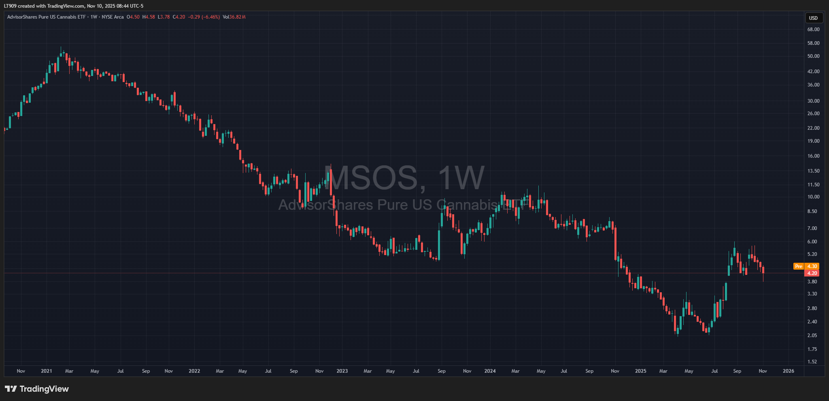Click the 19.00 price scale label
This screenshot has width=829, height=401.
(813, 141)
